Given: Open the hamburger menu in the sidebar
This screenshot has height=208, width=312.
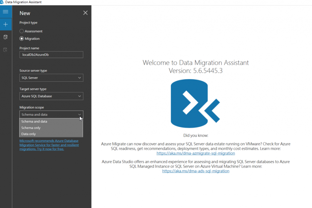Looking at the screenshot, I should click(5, 12).
